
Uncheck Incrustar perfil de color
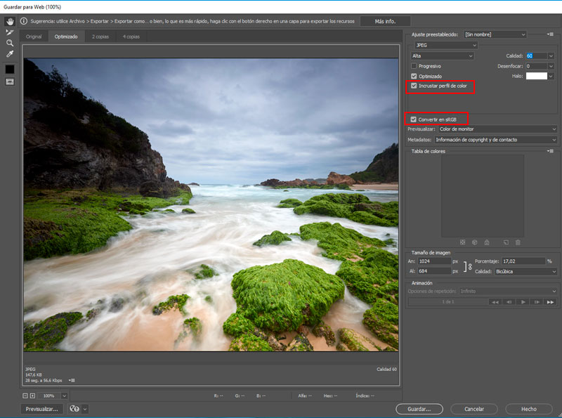click(x=414, y=86)
